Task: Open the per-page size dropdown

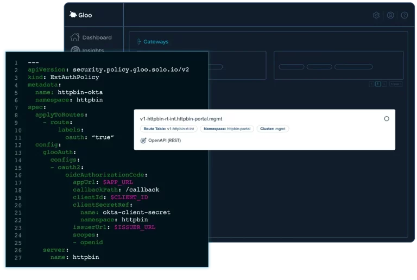Action: (x=396, y=84)
